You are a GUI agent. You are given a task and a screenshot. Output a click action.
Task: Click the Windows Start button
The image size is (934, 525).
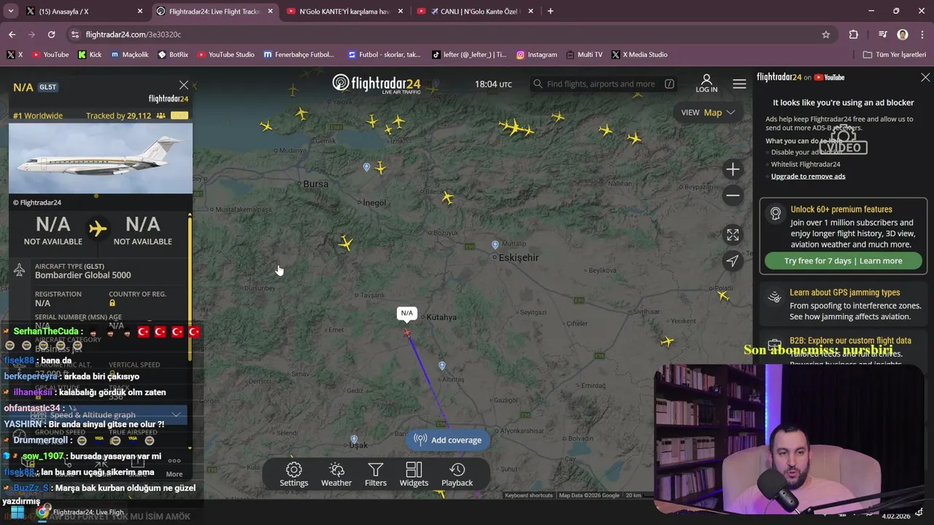[17, 512]
